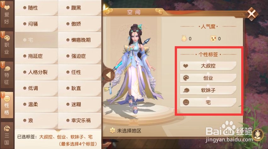
Task: Click the cap icon beside 软妹子
Action: point(186,90)
